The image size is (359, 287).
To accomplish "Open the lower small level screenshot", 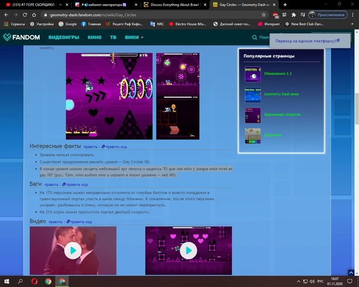I will tap(178, 118).
